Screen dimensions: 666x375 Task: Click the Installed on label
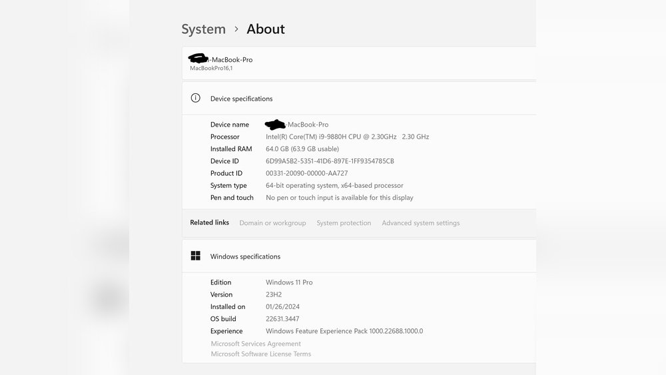[x=228, y=306]
